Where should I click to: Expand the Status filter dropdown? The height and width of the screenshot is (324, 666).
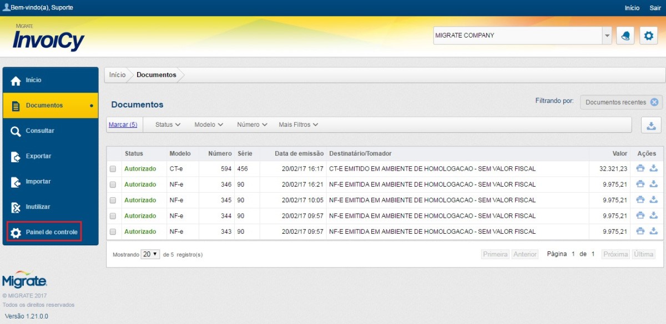pos(168,125)
